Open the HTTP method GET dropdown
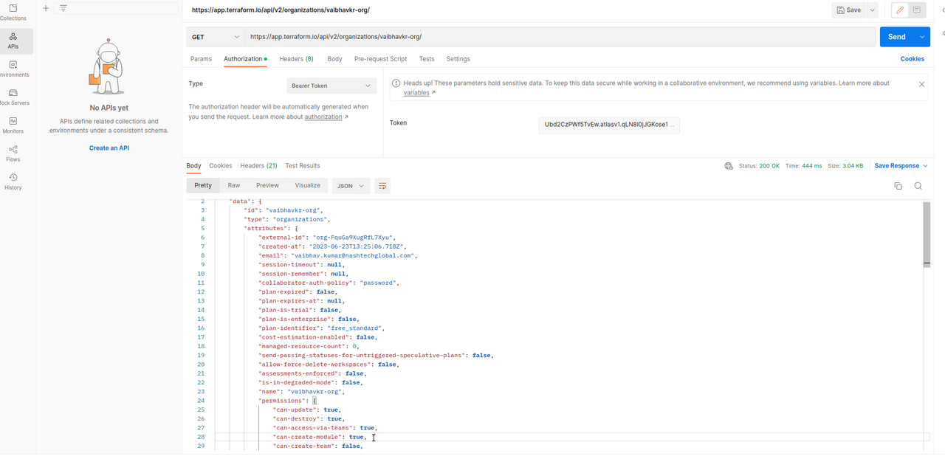Screen dimensions: 945x456 coord(216,37)
